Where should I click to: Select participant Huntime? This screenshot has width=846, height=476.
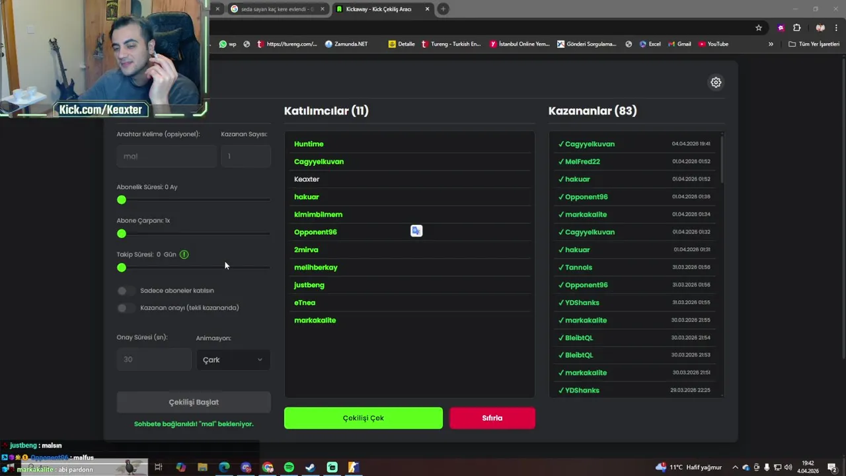[309, 144]
